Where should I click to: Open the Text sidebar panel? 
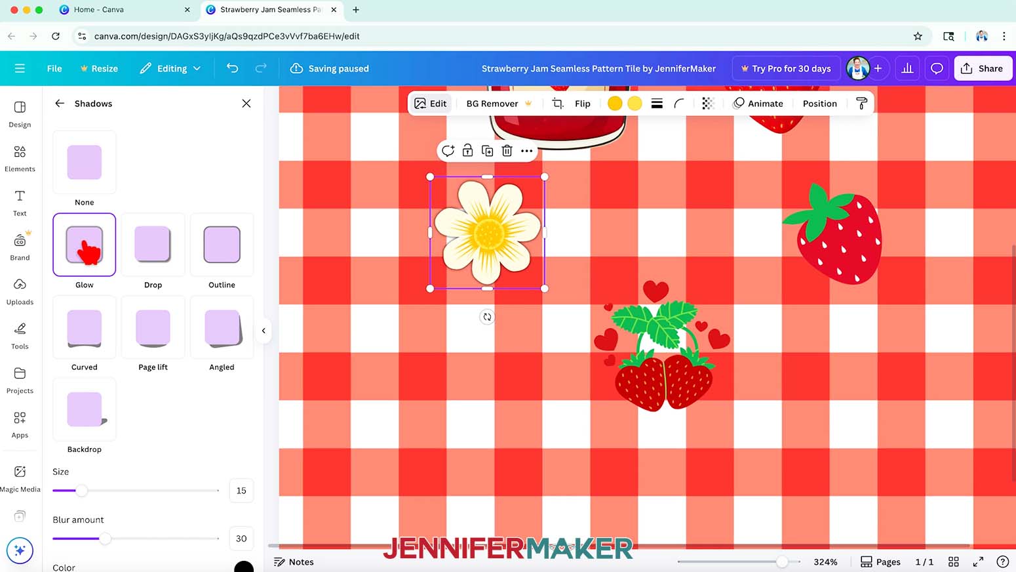[x=20, y=203]
